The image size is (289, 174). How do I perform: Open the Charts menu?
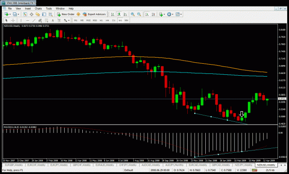pyautogui.click(x=38, y=8)
